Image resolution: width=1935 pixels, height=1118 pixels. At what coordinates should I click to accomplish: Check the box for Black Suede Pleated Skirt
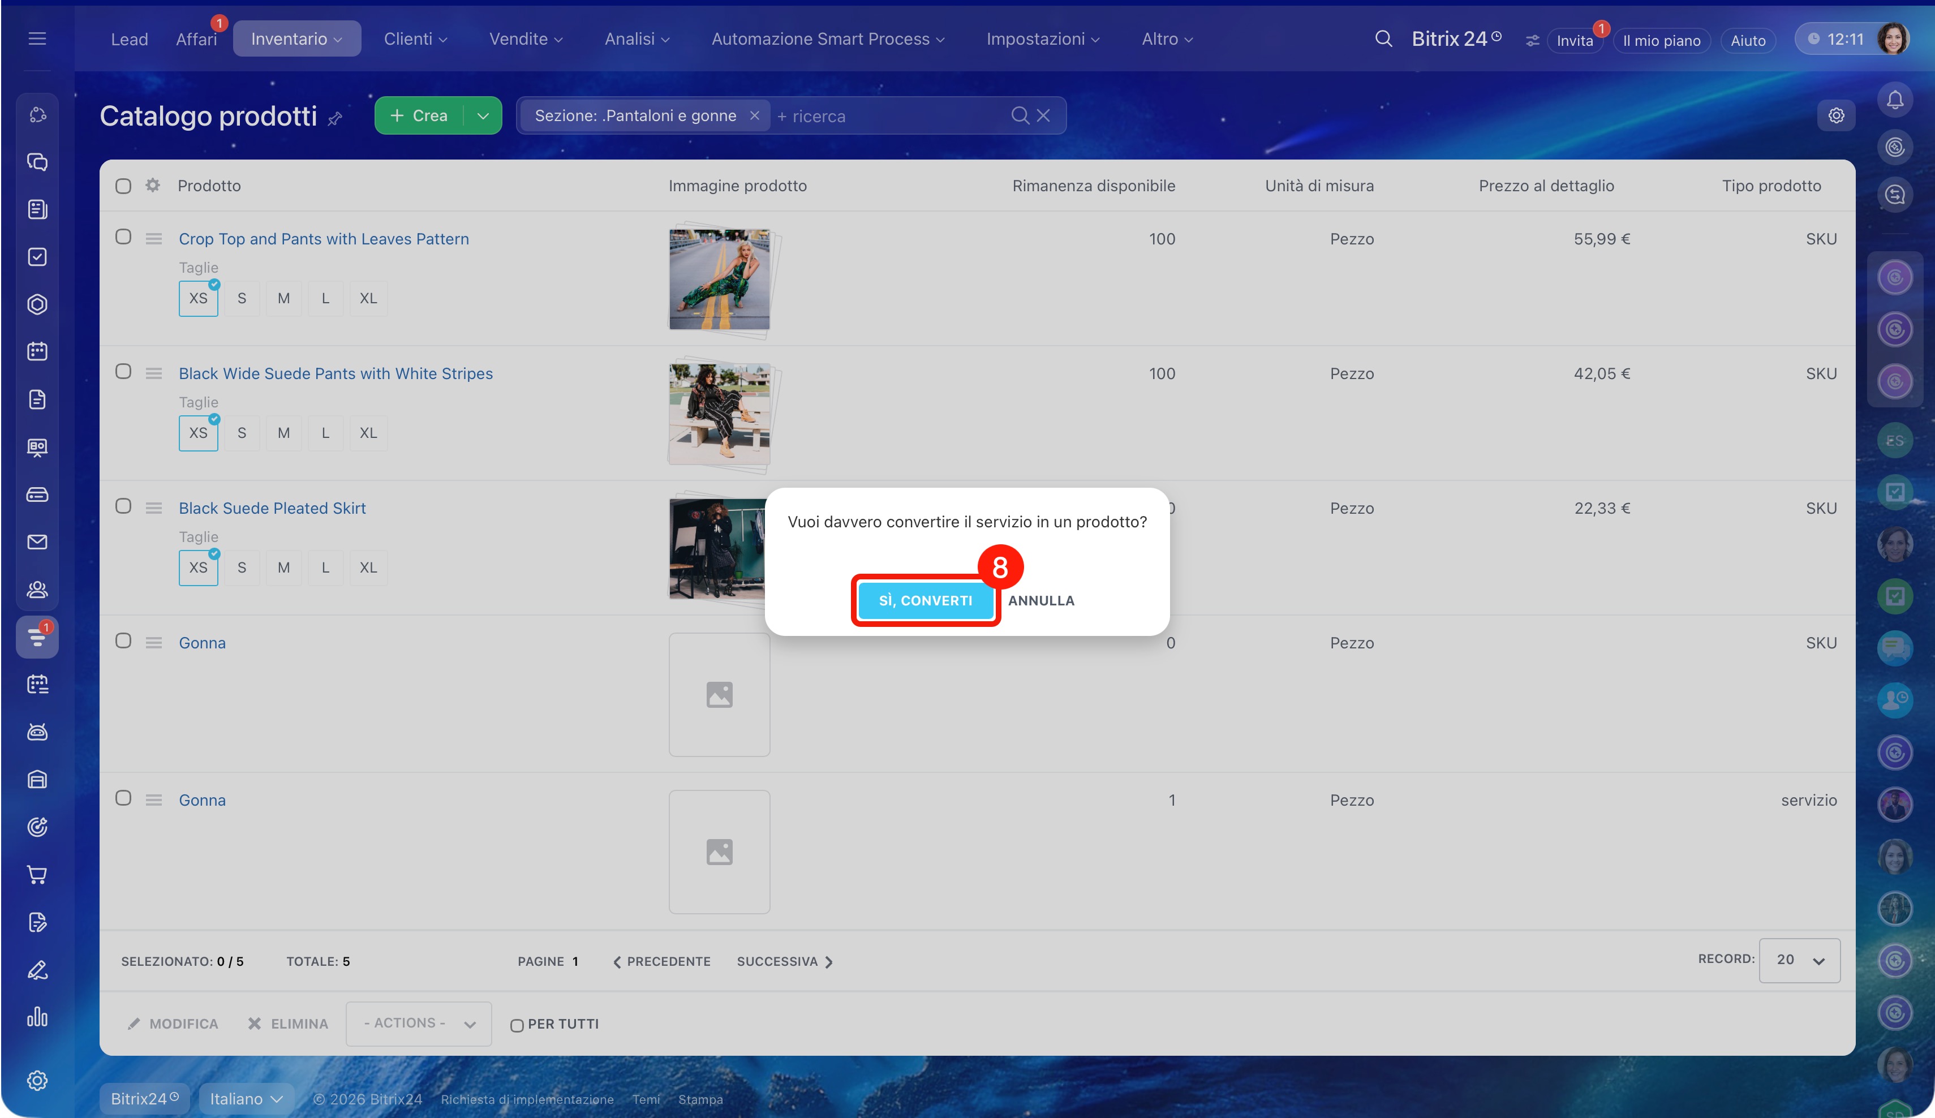pos(123,506)
